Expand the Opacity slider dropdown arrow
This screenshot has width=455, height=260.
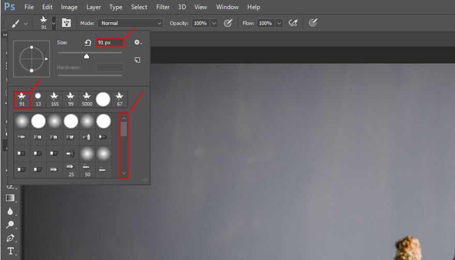coord(214,23)
